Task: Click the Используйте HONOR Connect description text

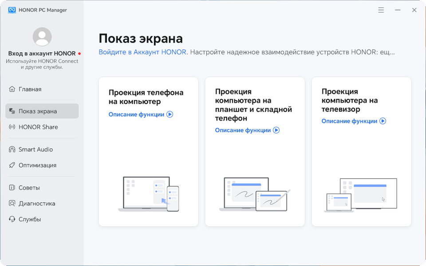Action: point(42,64)
